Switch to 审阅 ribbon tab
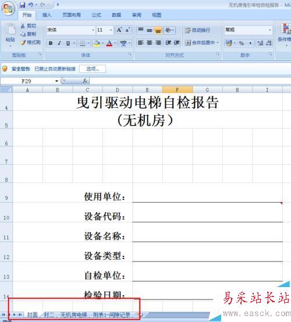The width and height of the screenshot is (291, 322). [x=136, y=15]
